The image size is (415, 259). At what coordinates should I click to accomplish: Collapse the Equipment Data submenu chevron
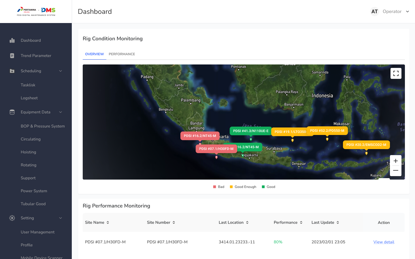click(x=60, y=112)
